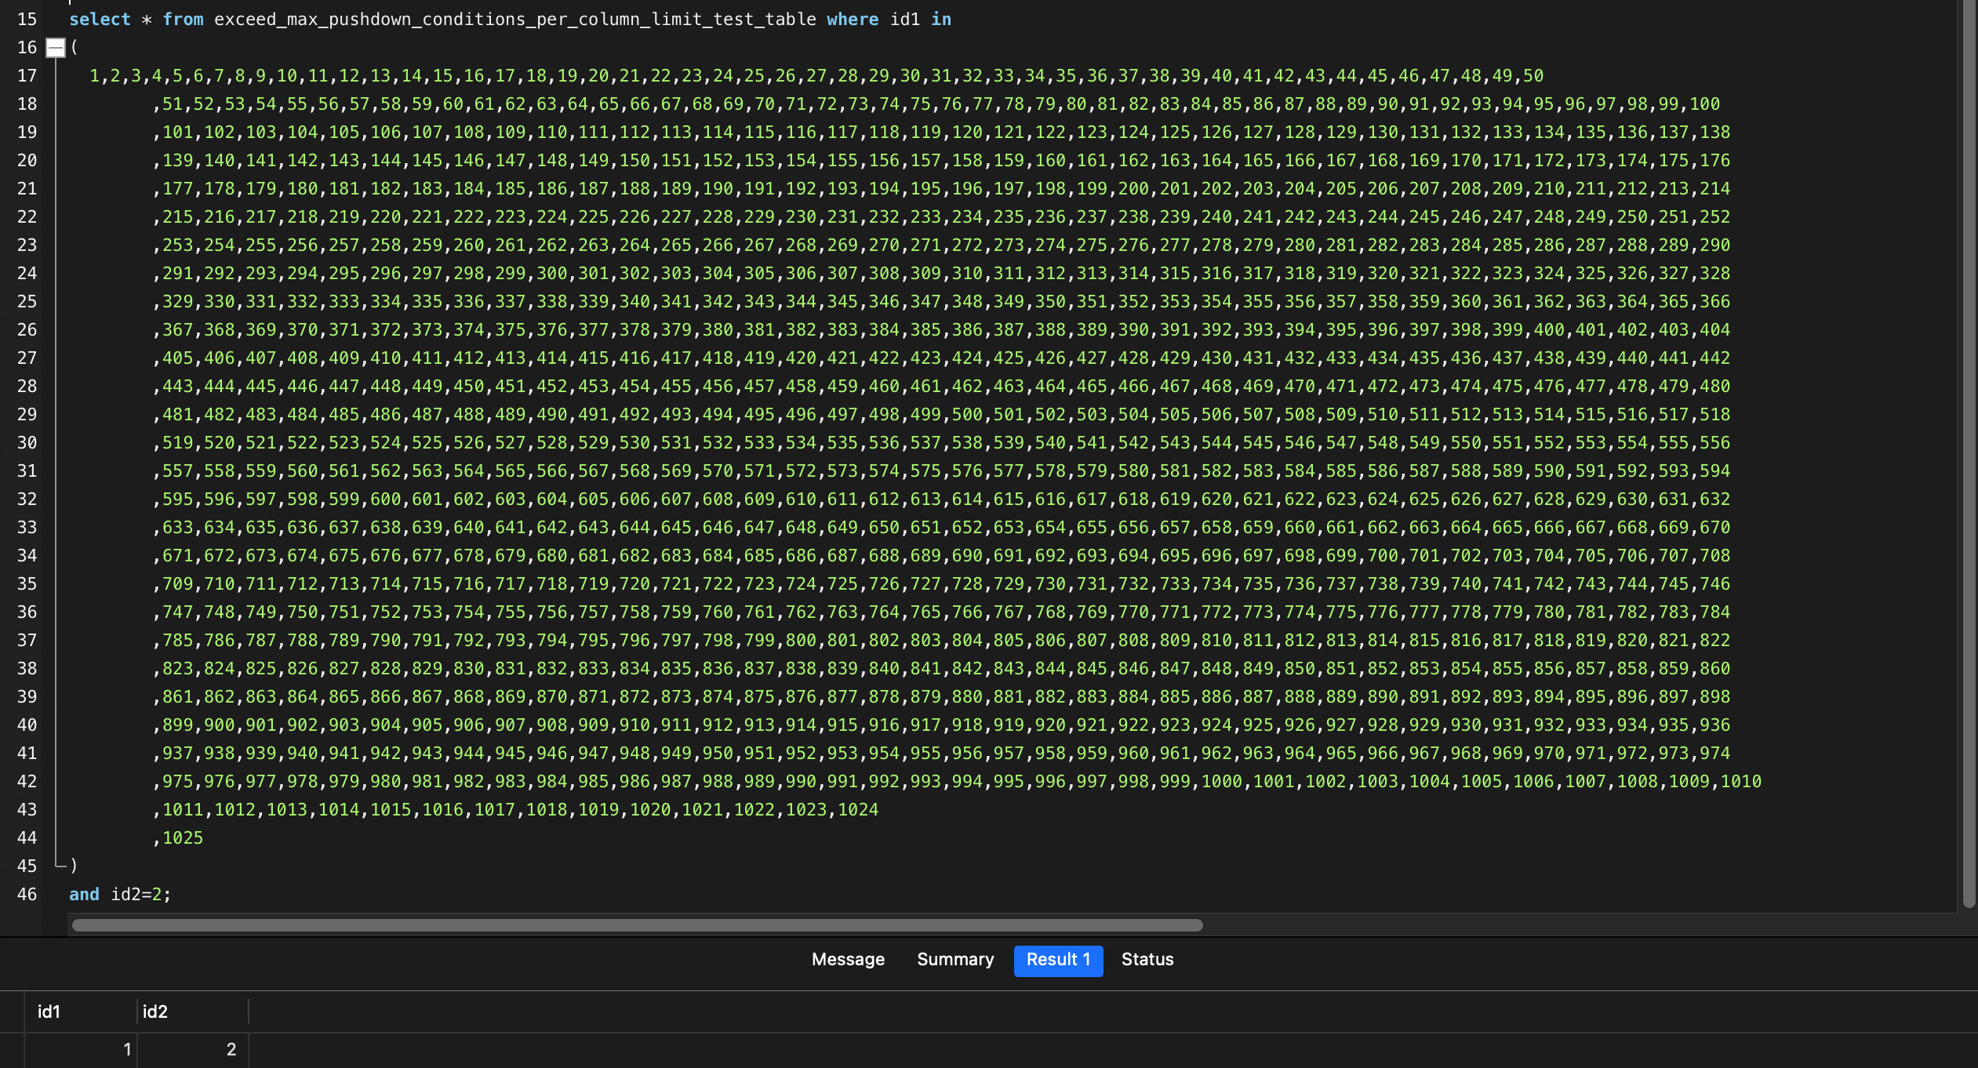Click line number 46 in the gutter
This screenshot has height=1068, width=1978.
(x=27, y=895)
